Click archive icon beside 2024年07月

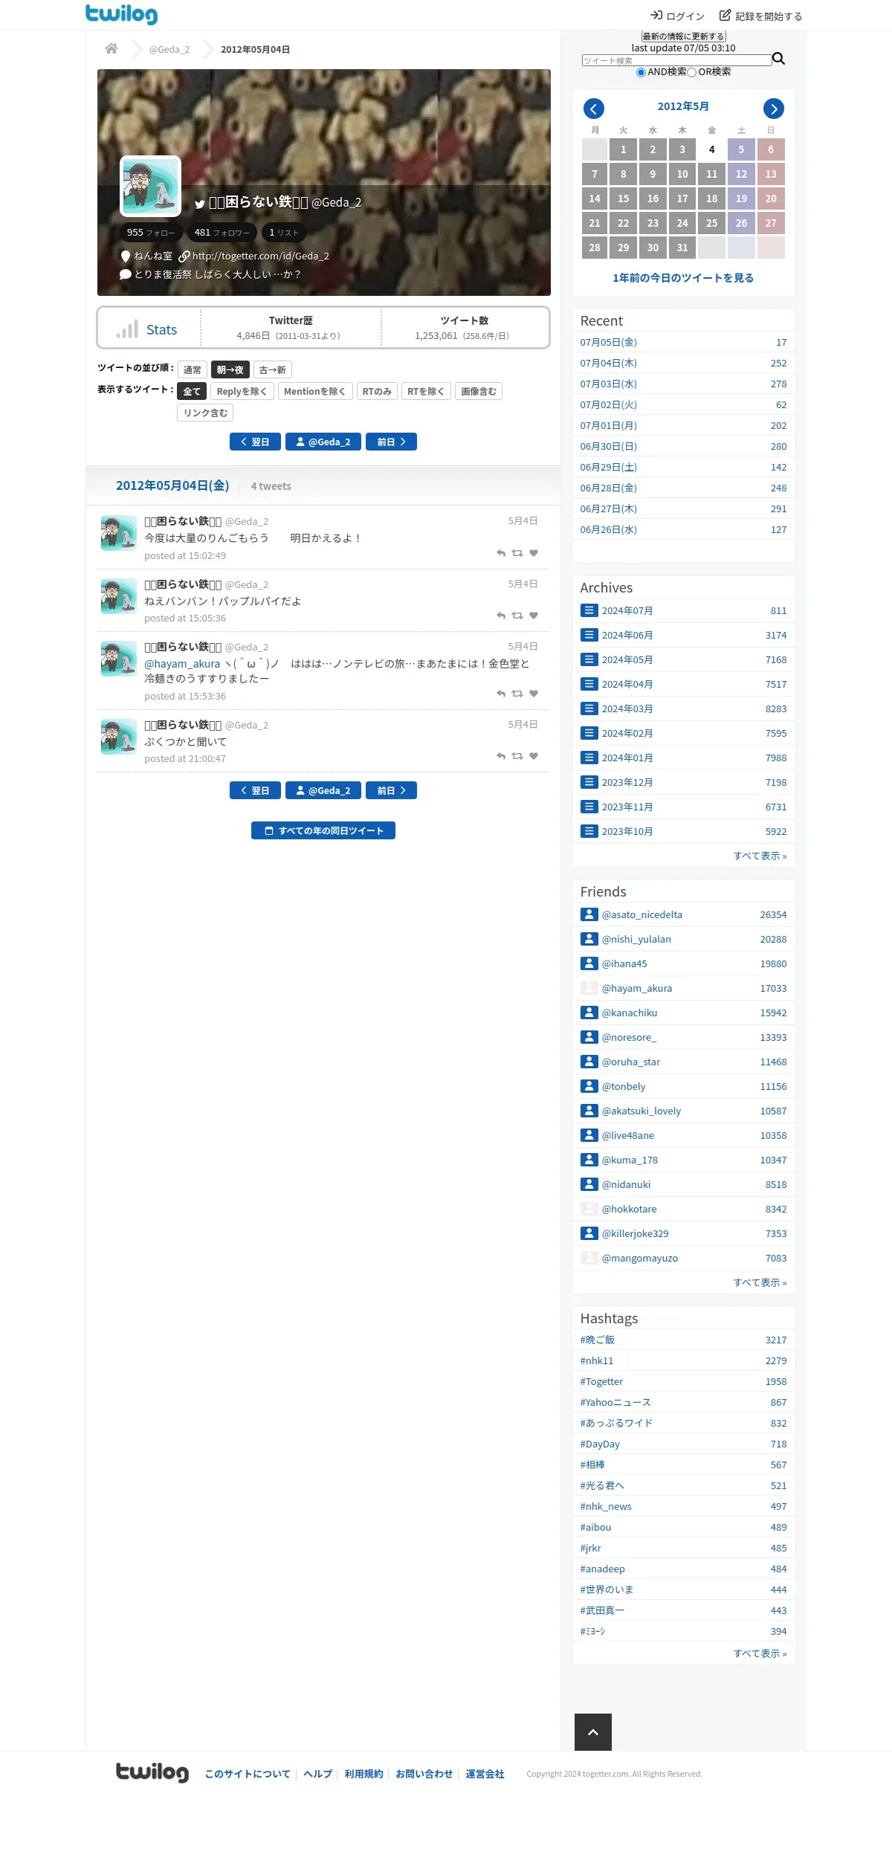click(x=589, y=610)
